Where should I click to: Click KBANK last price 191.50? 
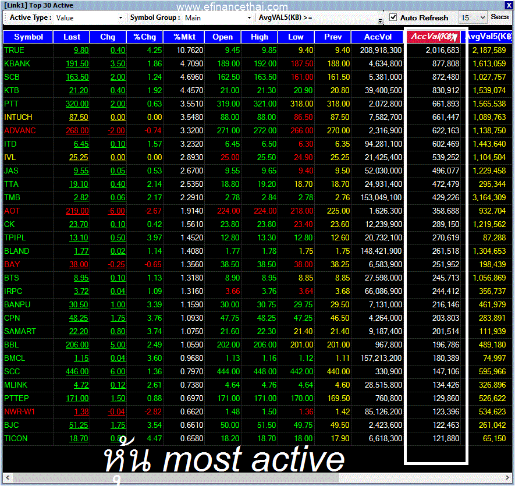[x=77, y=64]
